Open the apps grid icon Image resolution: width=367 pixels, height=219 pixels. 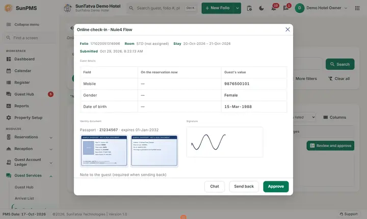[357, 8]
